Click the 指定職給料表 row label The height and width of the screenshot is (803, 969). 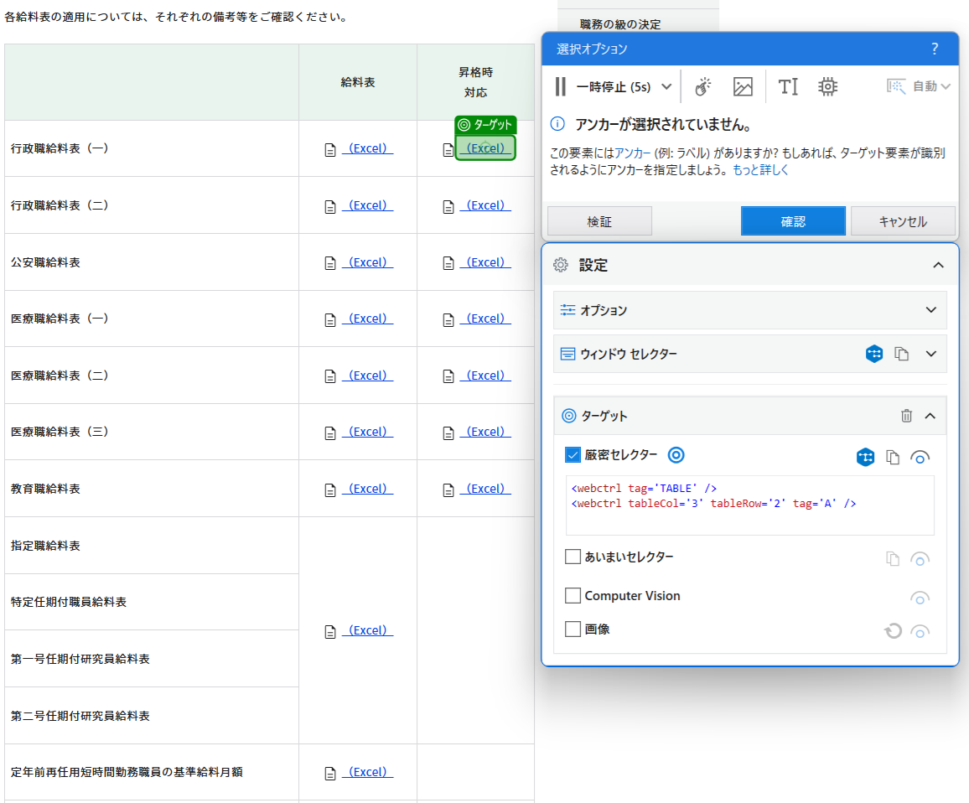(46, 546)
